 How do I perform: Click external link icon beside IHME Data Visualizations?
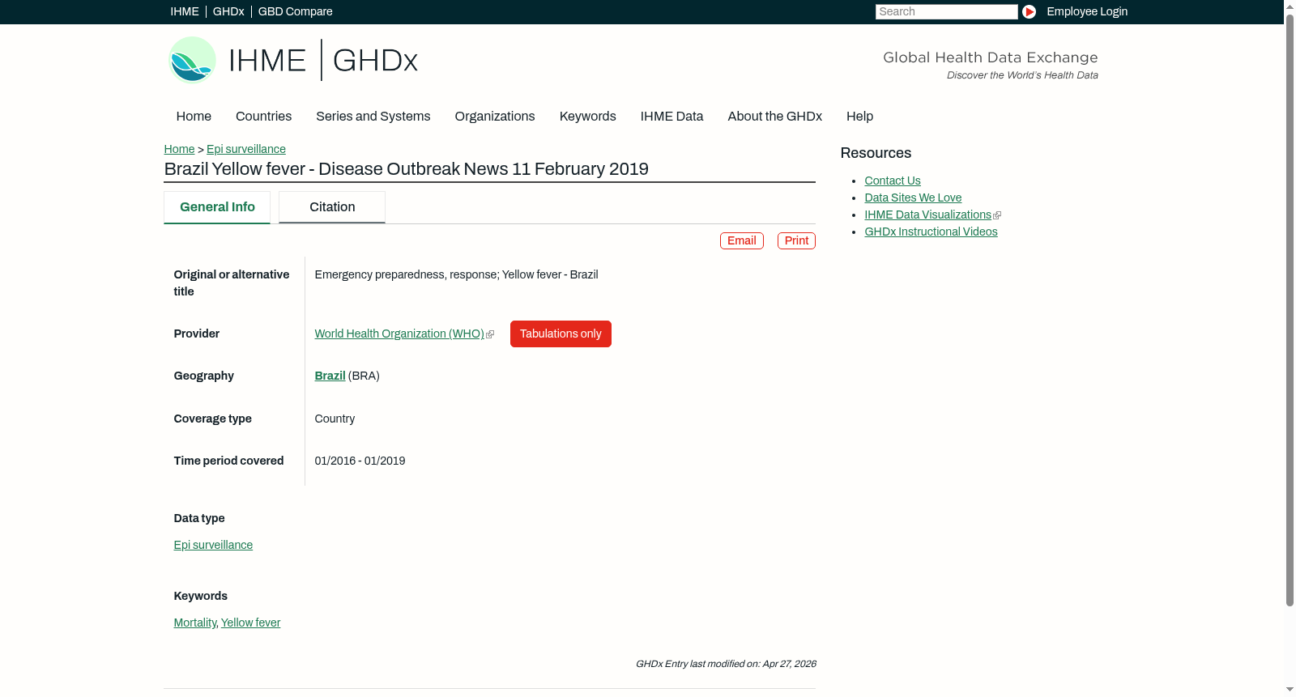point(997,215)
